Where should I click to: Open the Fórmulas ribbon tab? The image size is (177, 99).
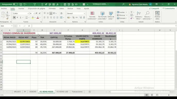pos(52,8)
